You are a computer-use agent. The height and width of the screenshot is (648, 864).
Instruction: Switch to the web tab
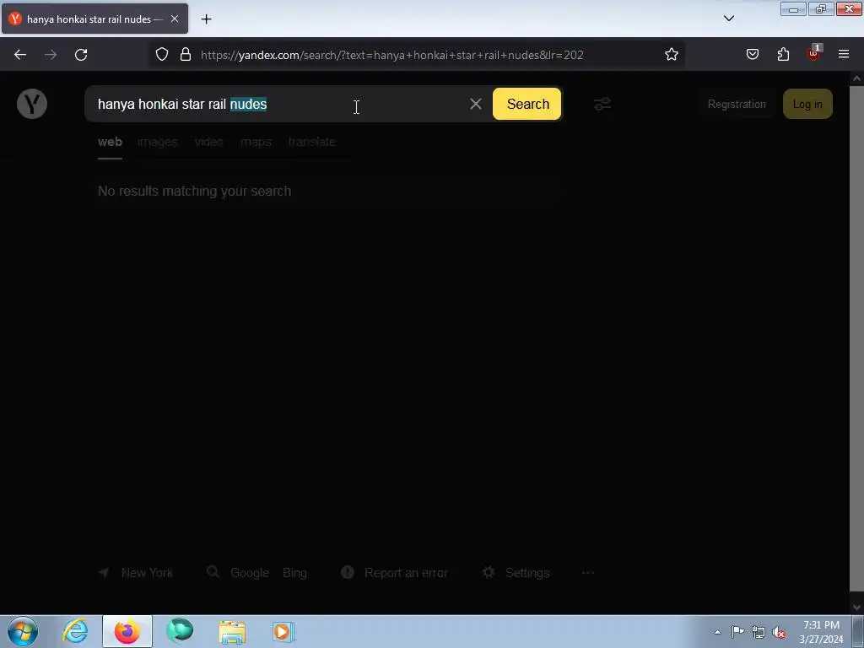[x=110, y=142]
